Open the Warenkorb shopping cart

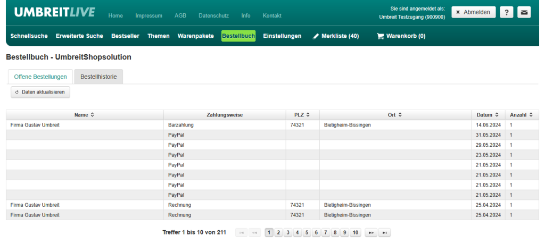click(401, 36)
